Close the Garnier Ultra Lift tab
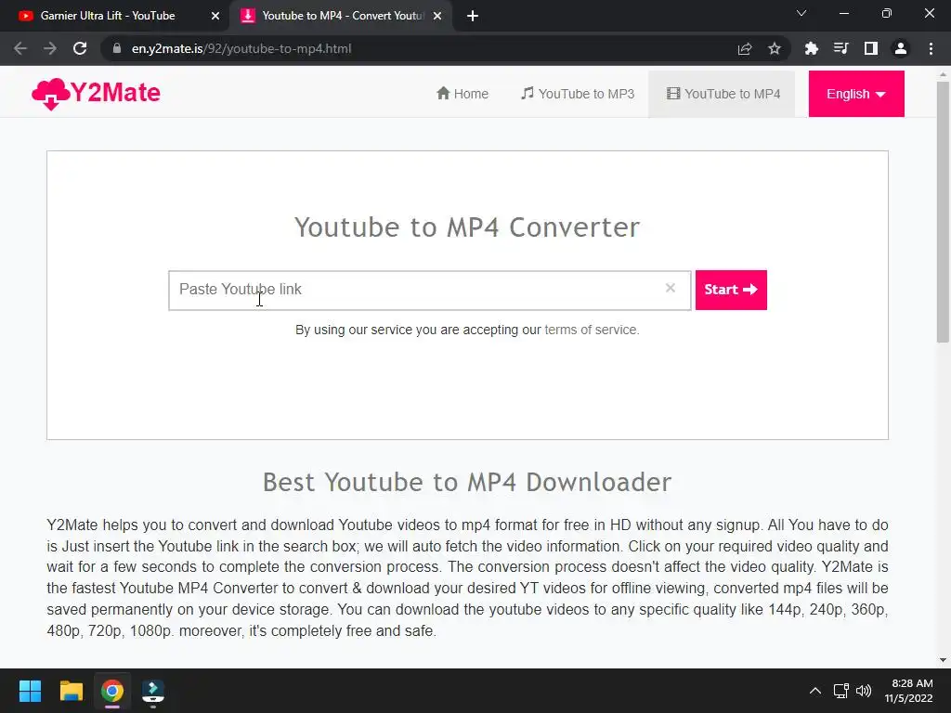Viewport: 951px width, 713px height. (215, 17)
